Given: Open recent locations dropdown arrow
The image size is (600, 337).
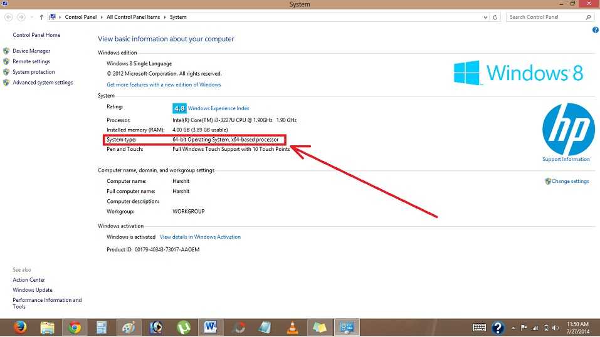Looking at the screenshot, I should 32,17.
